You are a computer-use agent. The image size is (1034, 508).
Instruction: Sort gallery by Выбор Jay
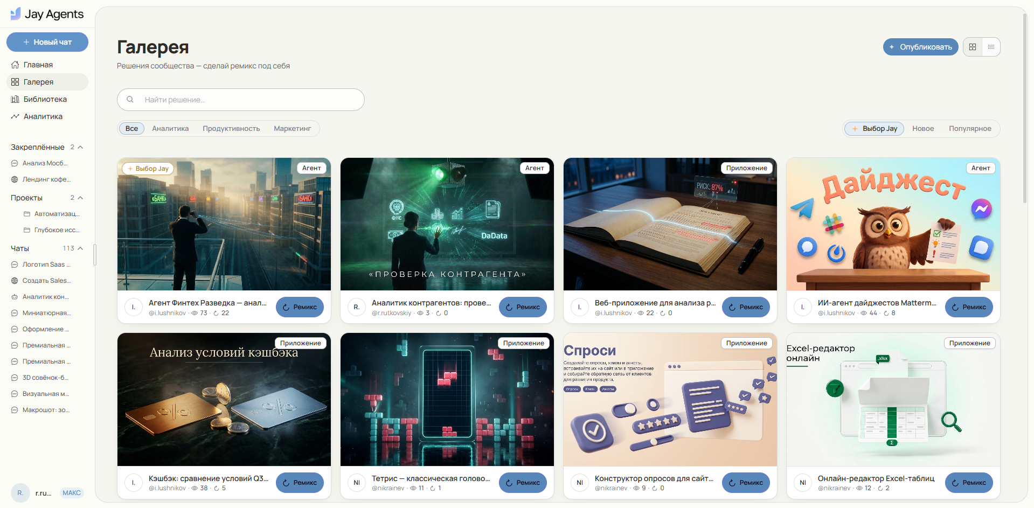click(x=874, y=129)
